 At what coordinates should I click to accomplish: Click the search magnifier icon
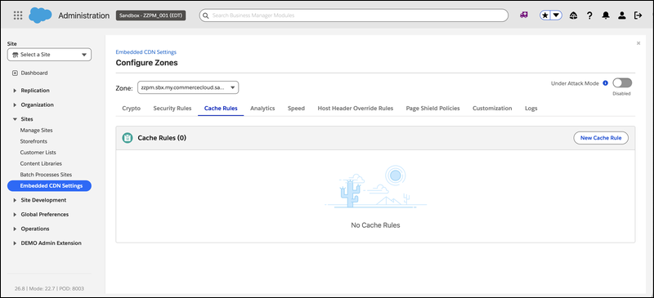206,16
